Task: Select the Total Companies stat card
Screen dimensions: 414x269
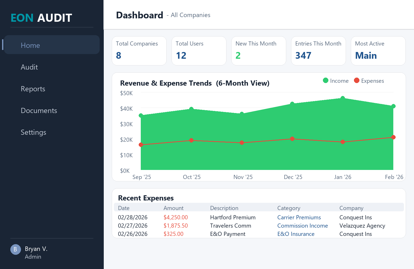Action: 139,51
